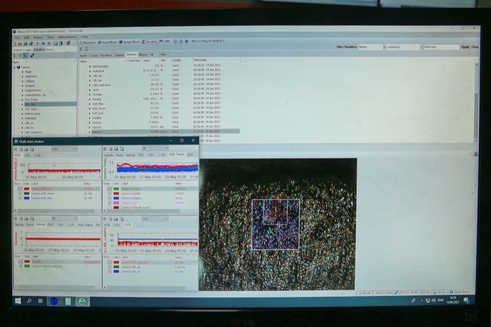Viewport: 491px width, 327px height.
Task: Toggle Camera.Collapse series visibility checkbox
Action: coord(109,198)
